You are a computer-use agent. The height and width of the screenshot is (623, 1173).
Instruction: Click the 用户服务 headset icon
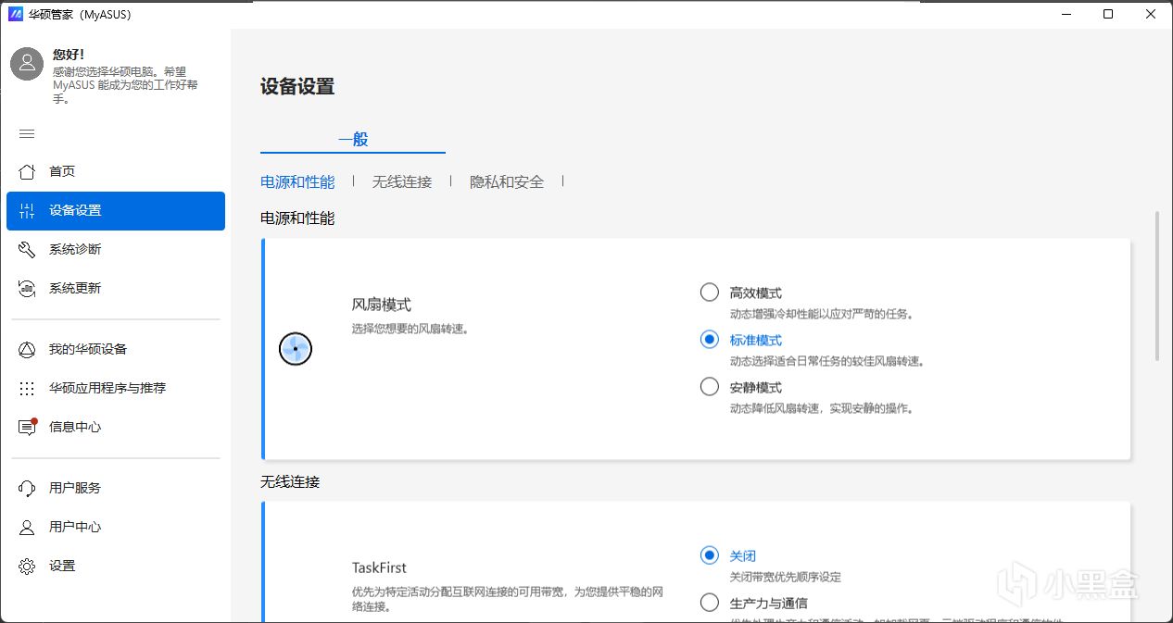[27, 488]
